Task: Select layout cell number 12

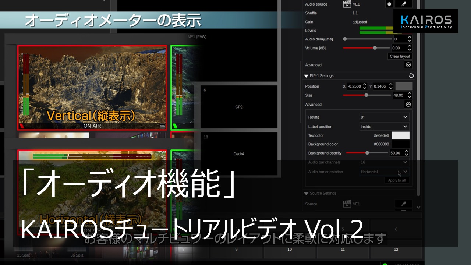Action: pyautogui.click(x=396, y=249)
